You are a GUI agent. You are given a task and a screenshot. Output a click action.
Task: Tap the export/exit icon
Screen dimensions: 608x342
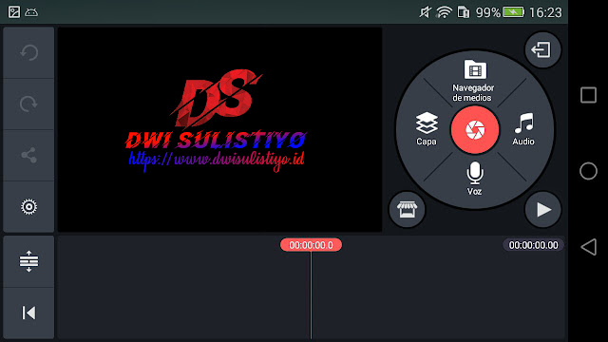coord(542,49)
